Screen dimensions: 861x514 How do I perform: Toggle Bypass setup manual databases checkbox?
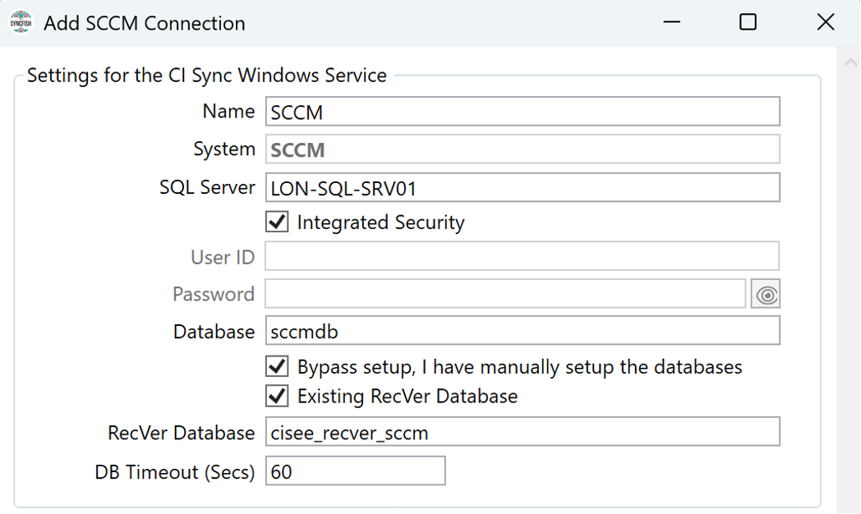[277, 366]
